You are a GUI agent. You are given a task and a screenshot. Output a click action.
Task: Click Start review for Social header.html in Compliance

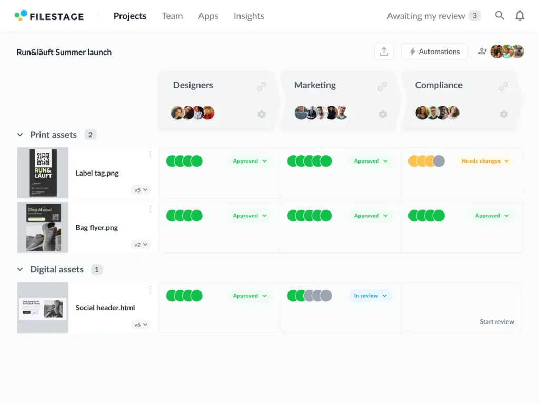496,321
